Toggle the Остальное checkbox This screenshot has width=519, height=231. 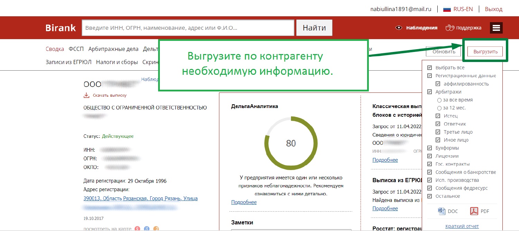click(x=430, y=196)
